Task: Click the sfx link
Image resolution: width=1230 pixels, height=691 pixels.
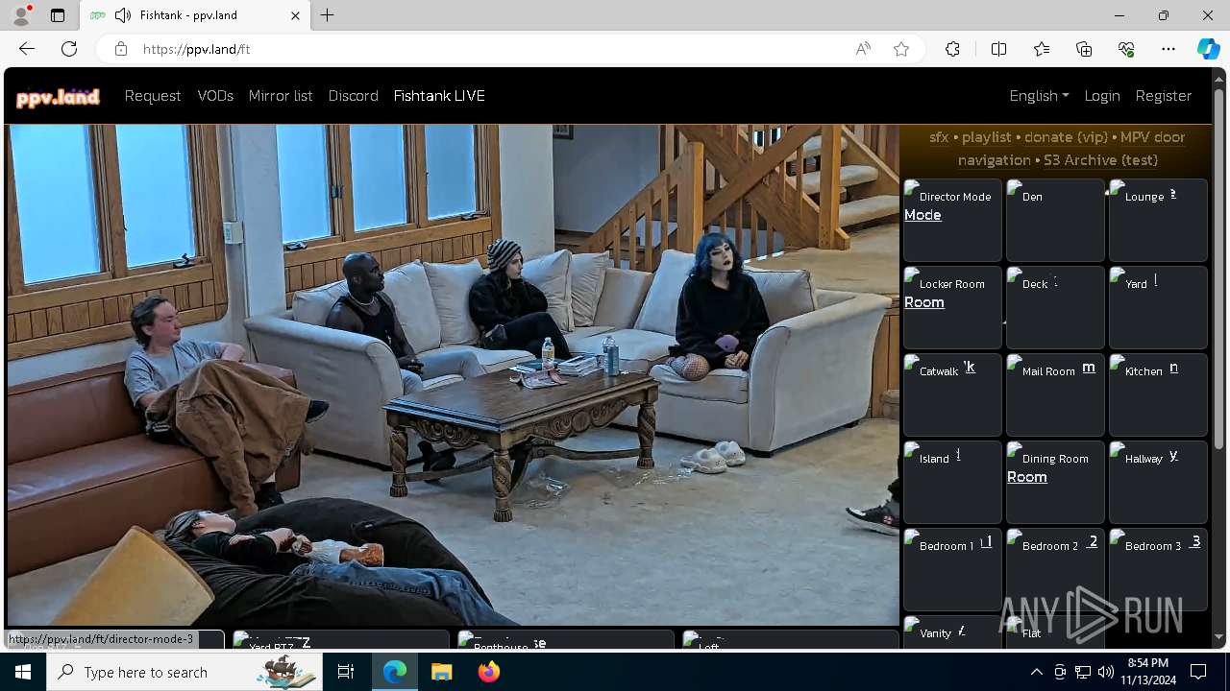Action: point(939,137)
